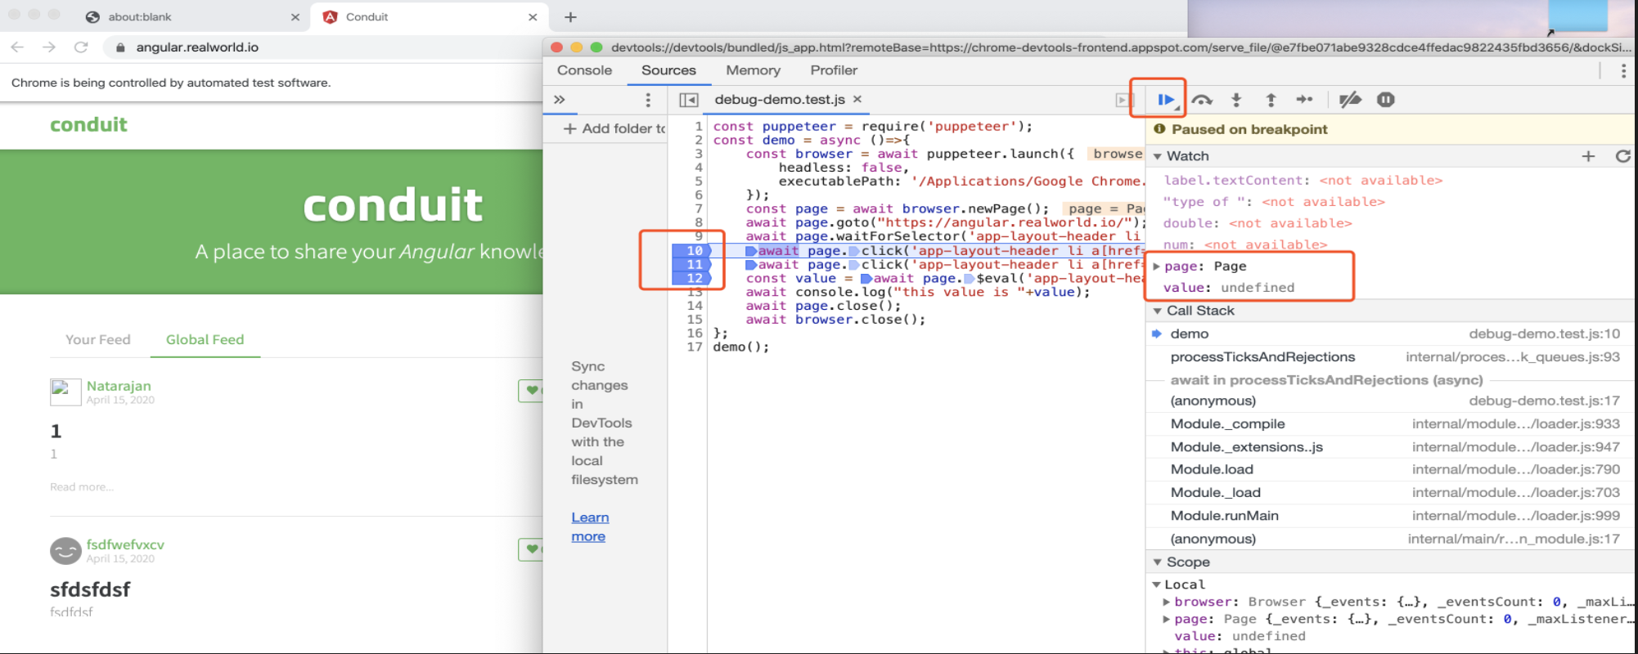Open Natarajan author profile
This screenshot has width=1638, height=654.
(119, 386)
